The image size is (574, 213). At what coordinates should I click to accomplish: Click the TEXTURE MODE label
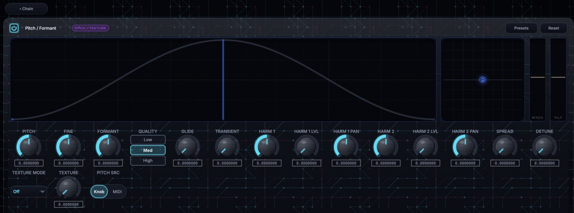click(x=29, y=172)
